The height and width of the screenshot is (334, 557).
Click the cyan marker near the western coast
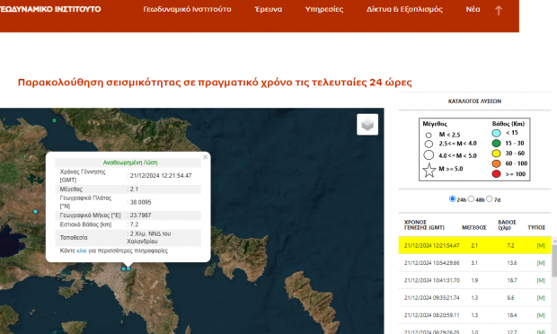(35, 212)
